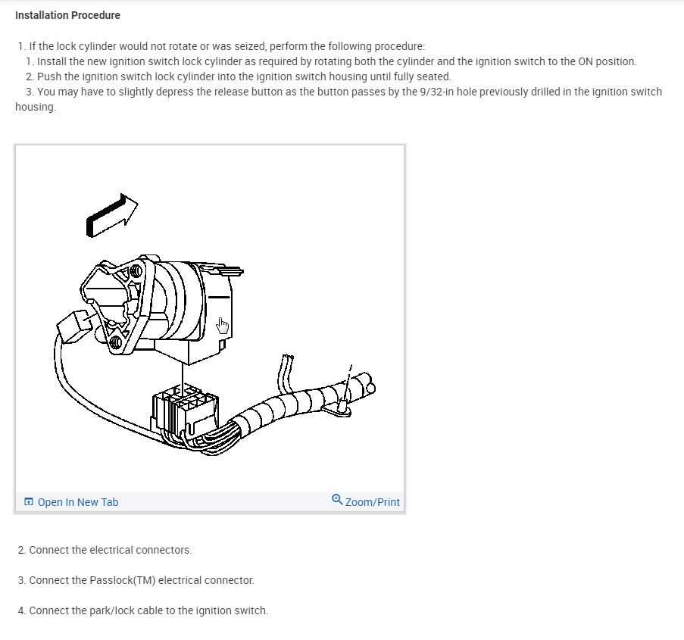
Task: Click step 2 Connect the electrical connectors
Action: [x=105, y=550]
